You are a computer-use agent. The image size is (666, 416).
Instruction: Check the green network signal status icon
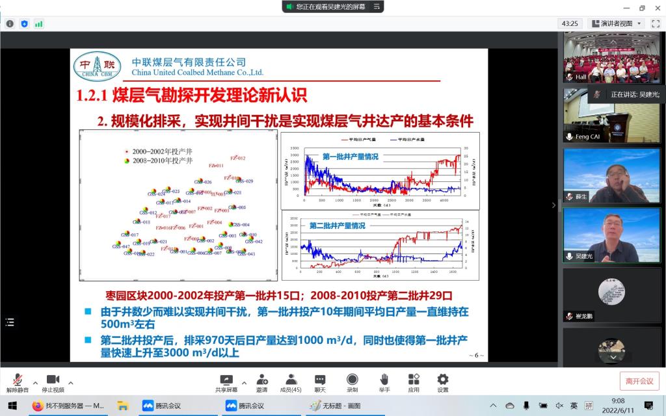point(39,23)
